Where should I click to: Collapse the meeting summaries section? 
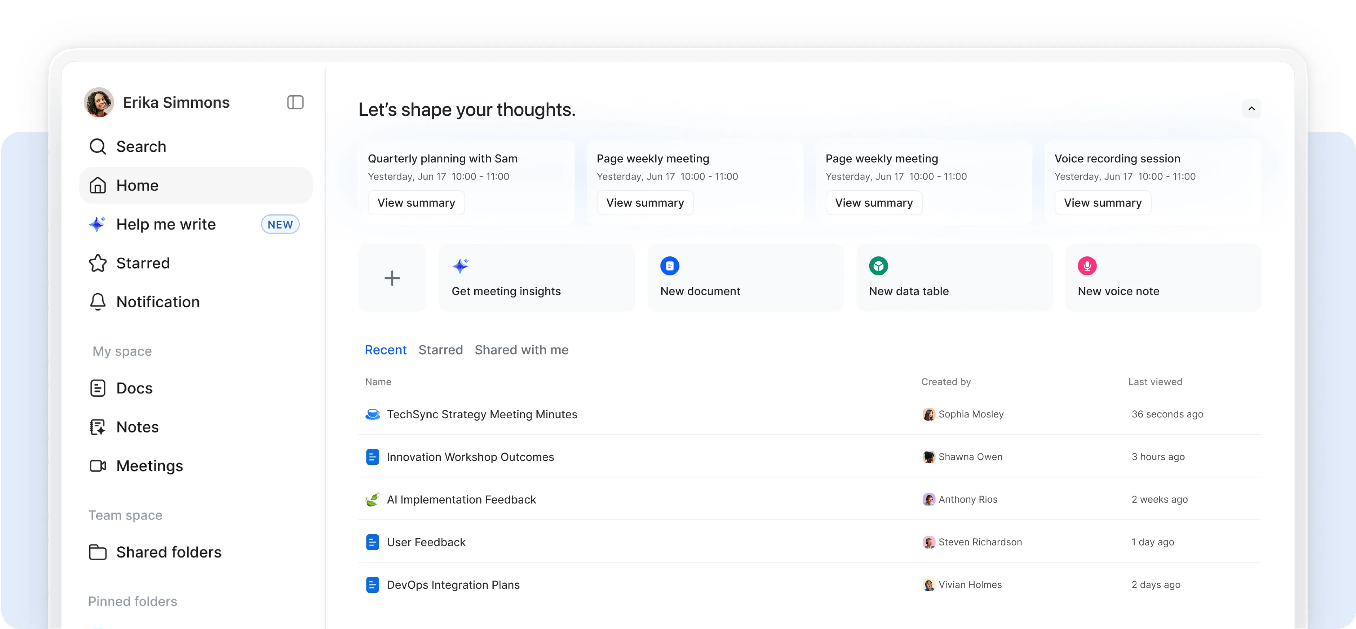pyautogui.click(x=1252, y=109)
